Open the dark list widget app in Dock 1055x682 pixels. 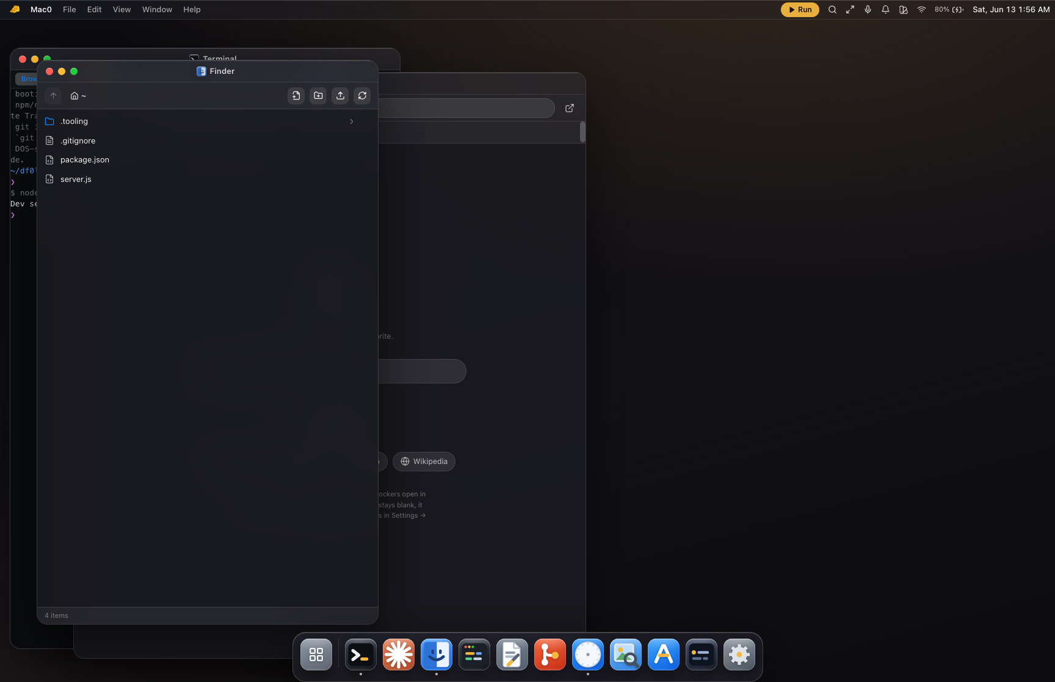pos(701,655)
